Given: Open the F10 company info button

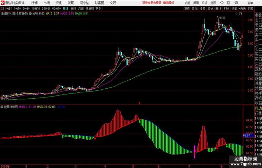Looking at the screenshot, I should click(226, 9).
